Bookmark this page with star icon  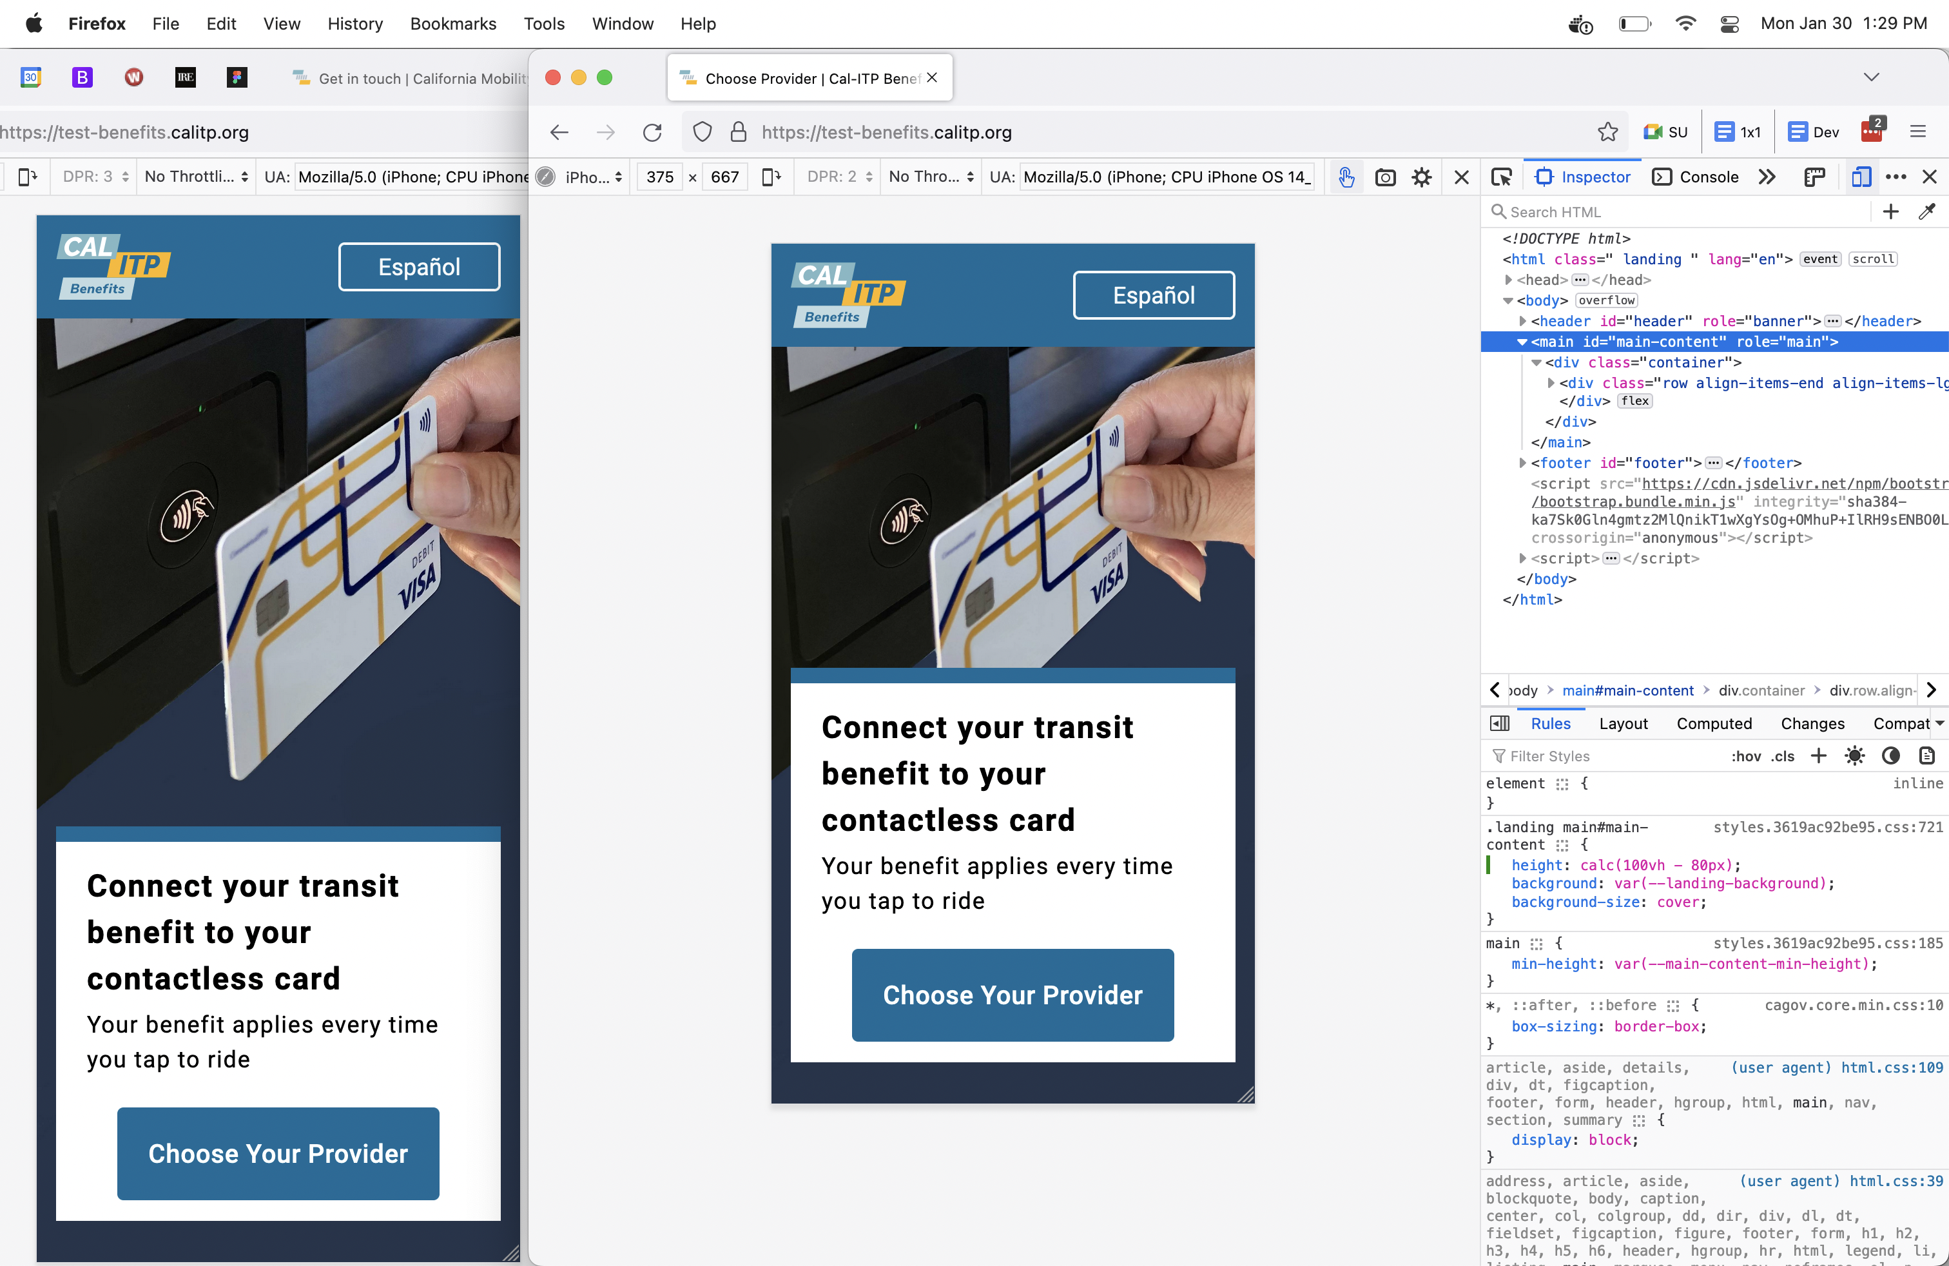tap(1607, 132)
